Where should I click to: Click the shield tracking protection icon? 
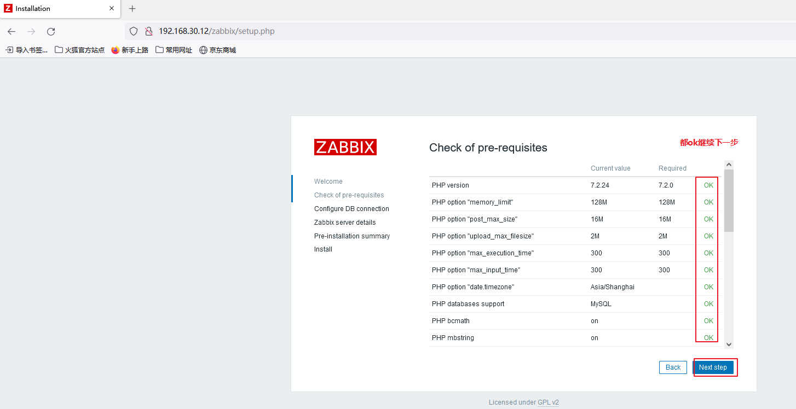(134, 31)
